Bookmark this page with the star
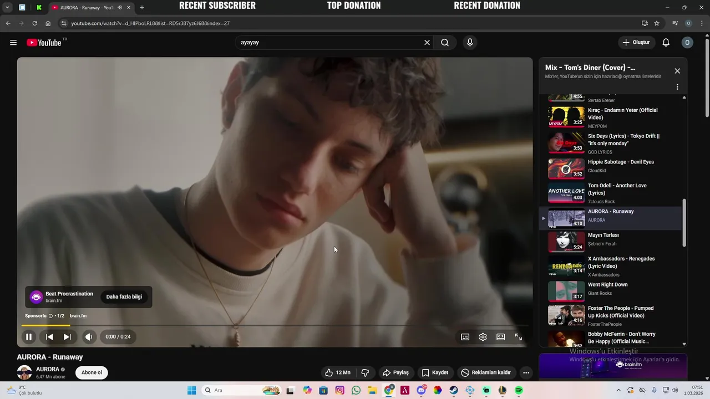710x399 pixels. click(657, 23)
